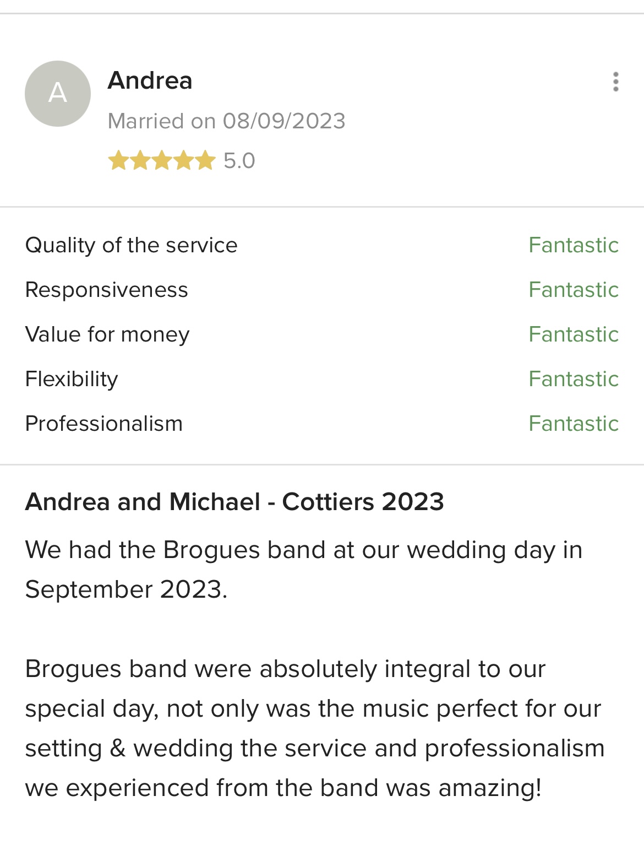Click the five-star rating icons

[x=161, y=161]
